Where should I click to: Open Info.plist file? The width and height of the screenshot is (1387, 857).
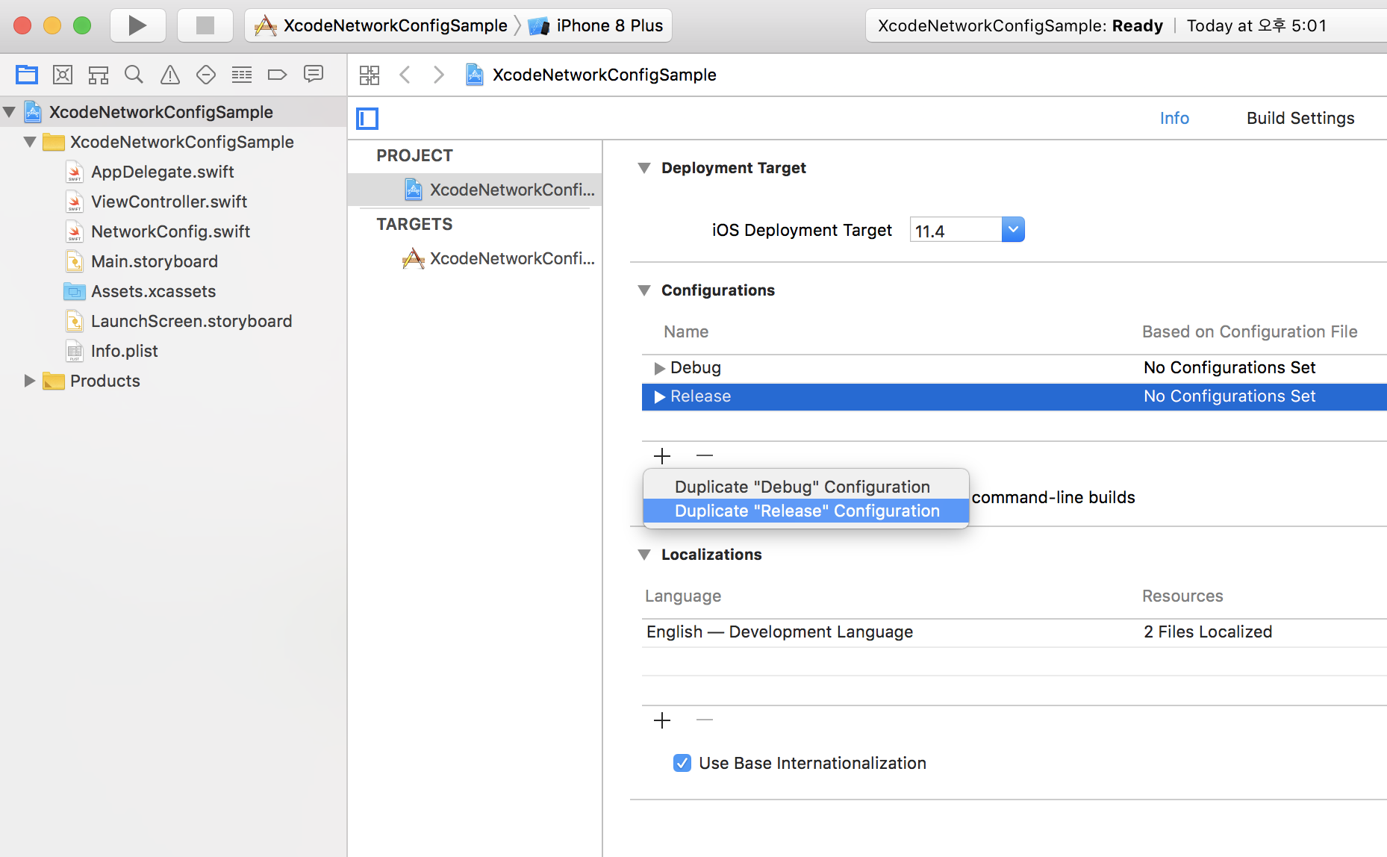coord(124,351)
